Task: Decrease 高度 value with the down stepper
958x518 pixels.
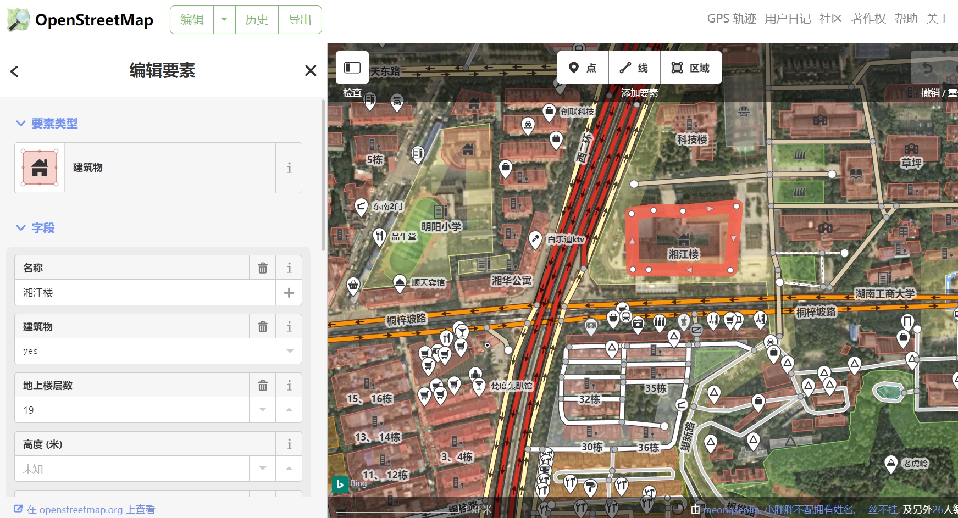Action: pyautogui.click(x=262, y=468)
